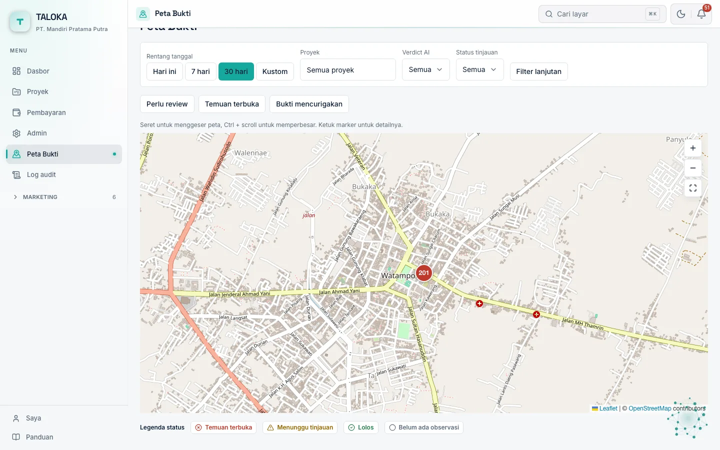Viewport: 720px width, 450px height.
Task: Click Filter lanjutan button
Action: click(x=538, y=71)
